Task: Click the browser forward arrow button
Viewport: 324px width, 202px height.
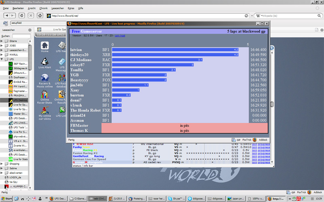Action: tap(13, 15)
